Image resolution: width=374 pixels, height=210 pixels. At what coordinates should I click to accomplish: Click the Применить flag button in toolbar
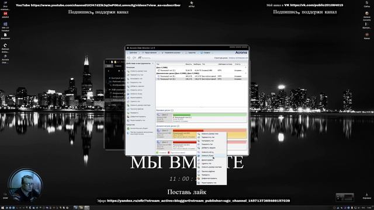[144, 58]
